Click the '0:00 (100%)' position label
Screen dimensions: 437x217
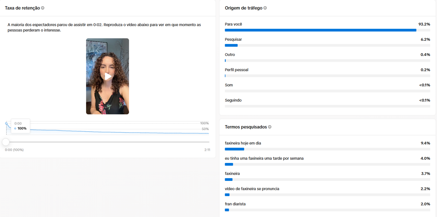[14, 150]
